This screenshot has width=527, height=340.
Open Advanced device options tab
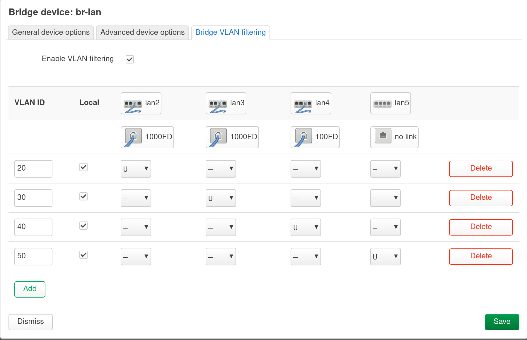[x=142, y=32]
